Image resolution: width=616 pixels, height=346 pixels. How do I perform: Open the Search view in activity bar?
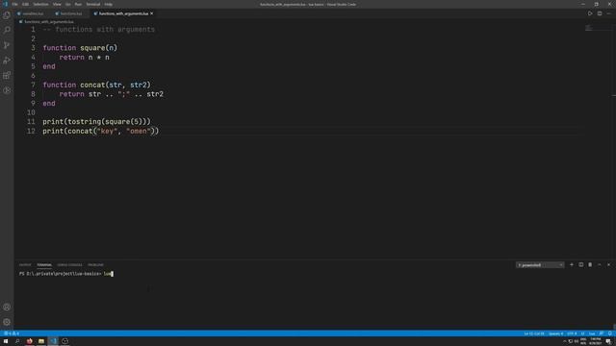[7, 30]
